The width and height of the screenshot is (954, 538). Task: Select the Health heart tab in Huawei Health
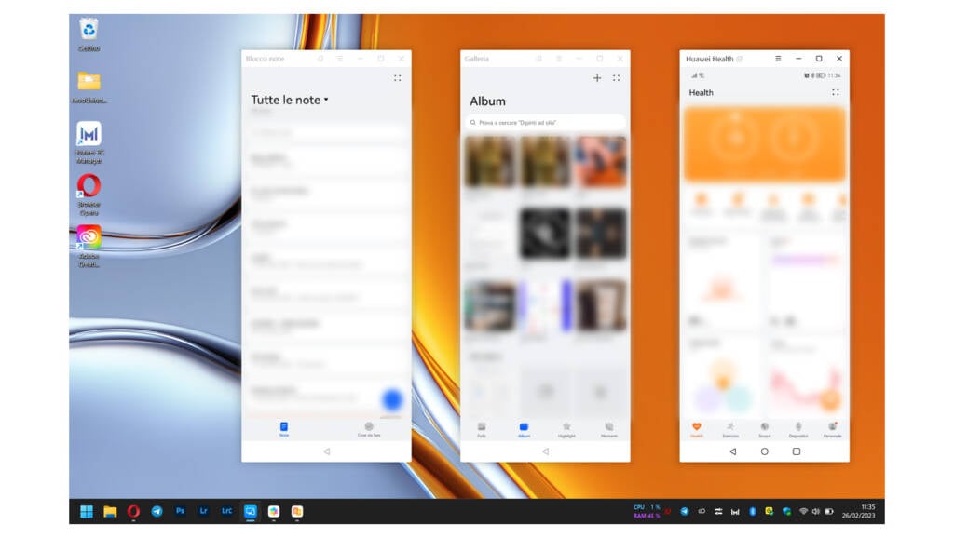pyautogui.click(x=697, y=430)
